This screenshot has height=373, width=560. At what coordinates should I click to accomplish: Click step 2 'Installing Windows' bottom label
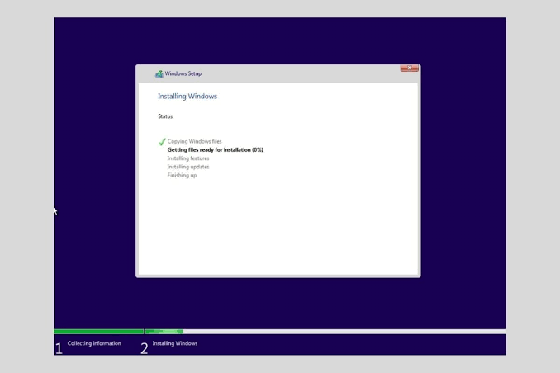click(x=175, y=343)
